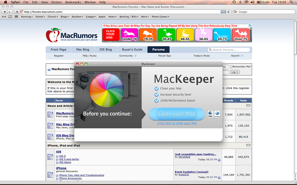The image size is (297, 185).
Task: Click the Google search field
Action: pyautogui.click(x=264, y=12)
